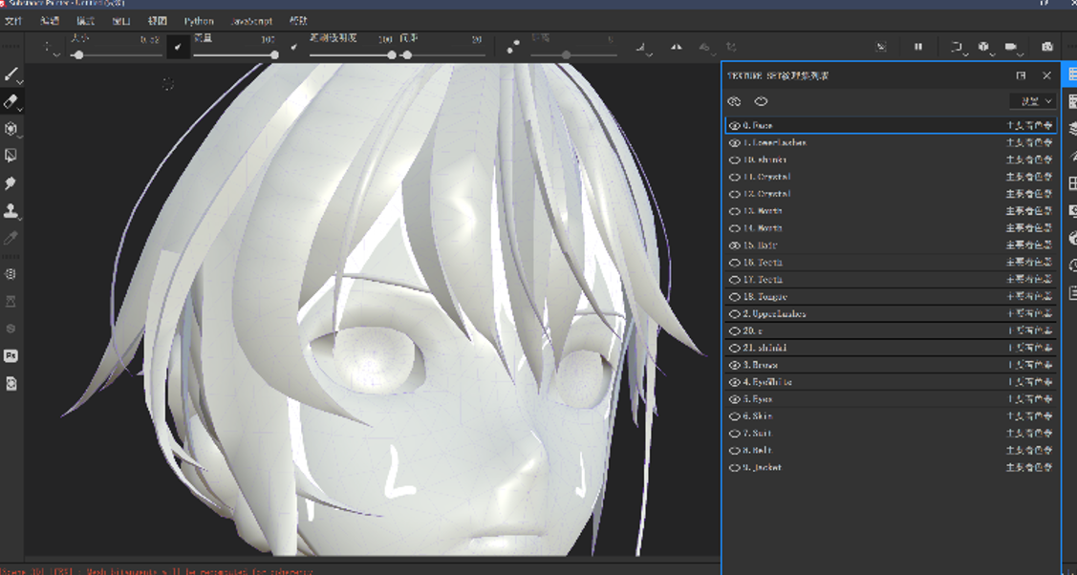Select the Smudge tool

11,183
